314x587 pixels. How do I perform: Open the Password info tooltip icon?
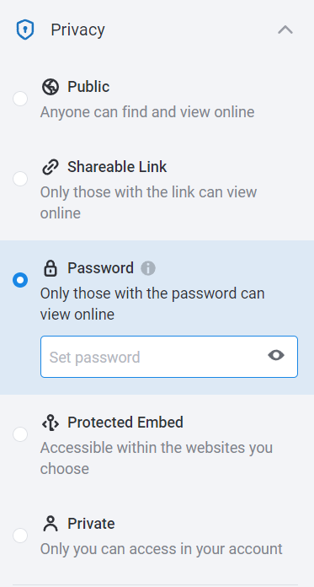coord(148,268)
